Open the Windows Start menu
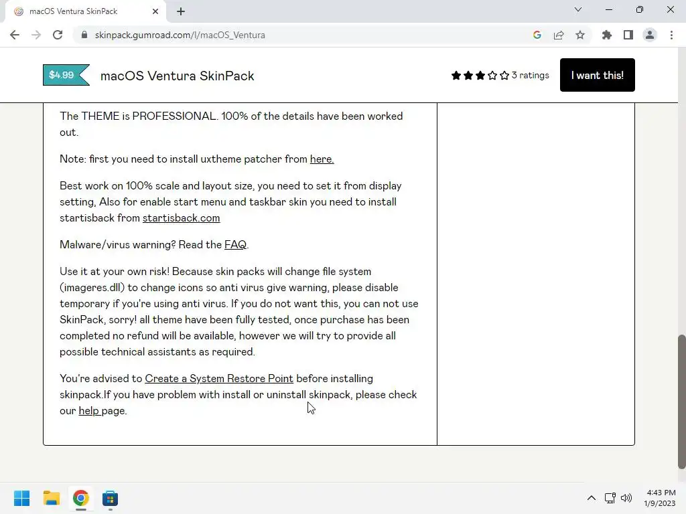 [22, 498]
